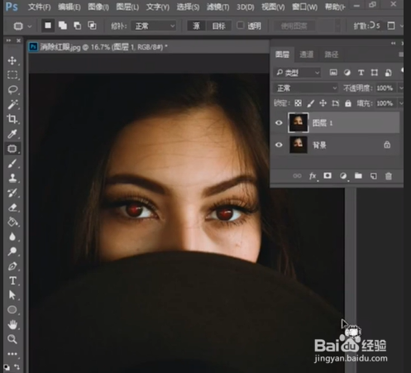411x373 pixels.
Task: Select the Eyedropper tool
Action: pyautogui.click(x=12, y=134)
